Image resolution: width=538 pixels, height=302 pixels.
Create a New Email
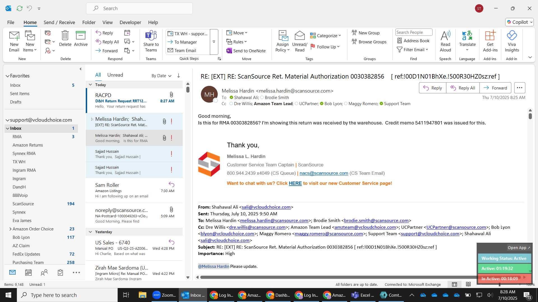(x=14, y=41)
